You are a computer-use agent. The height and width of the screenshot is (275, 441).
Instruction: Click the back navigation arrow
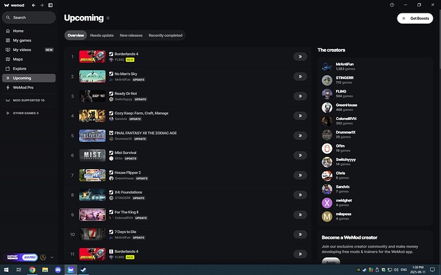coord(32,4)
